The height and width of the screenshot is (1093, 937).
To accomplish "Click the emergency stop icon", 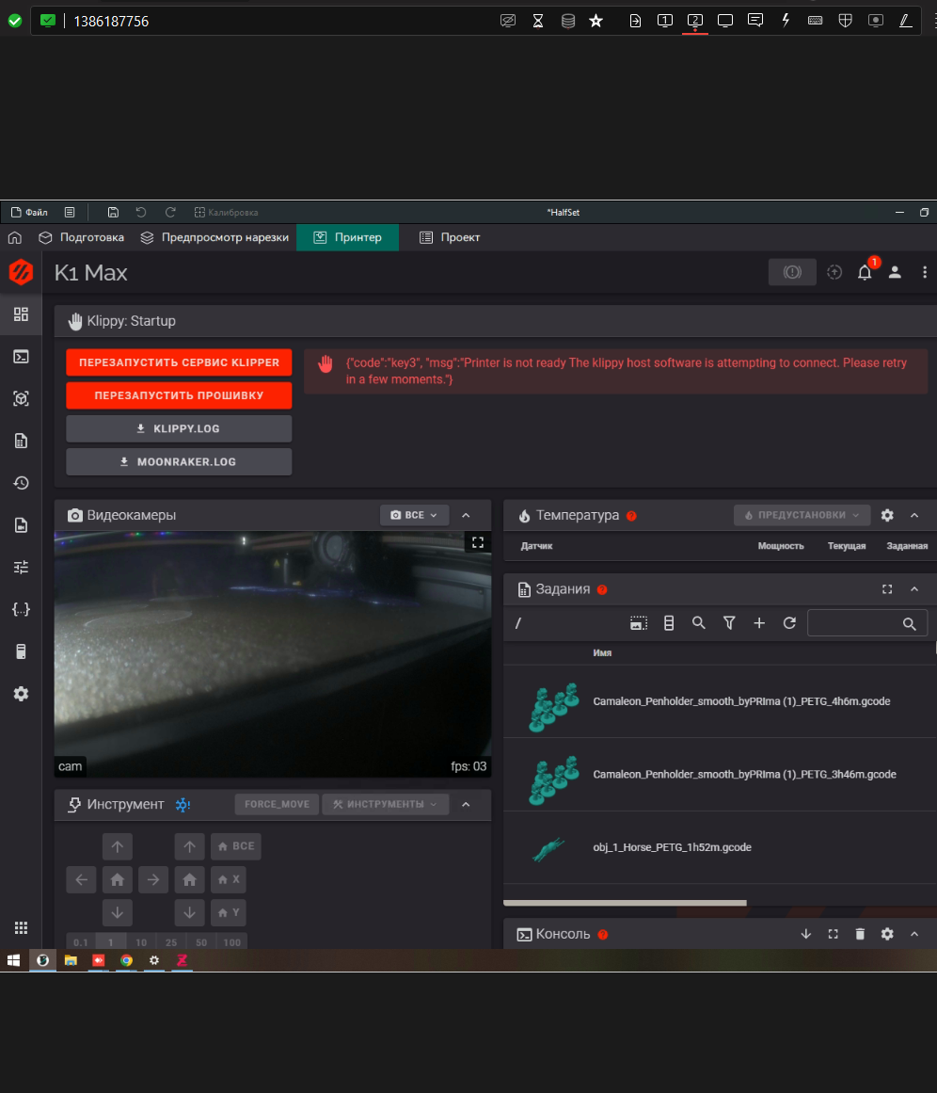I will (792, 272).
